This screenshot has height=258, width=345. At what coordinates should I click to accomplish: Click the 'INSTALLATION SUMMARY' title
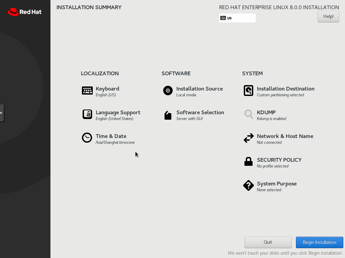89,7
